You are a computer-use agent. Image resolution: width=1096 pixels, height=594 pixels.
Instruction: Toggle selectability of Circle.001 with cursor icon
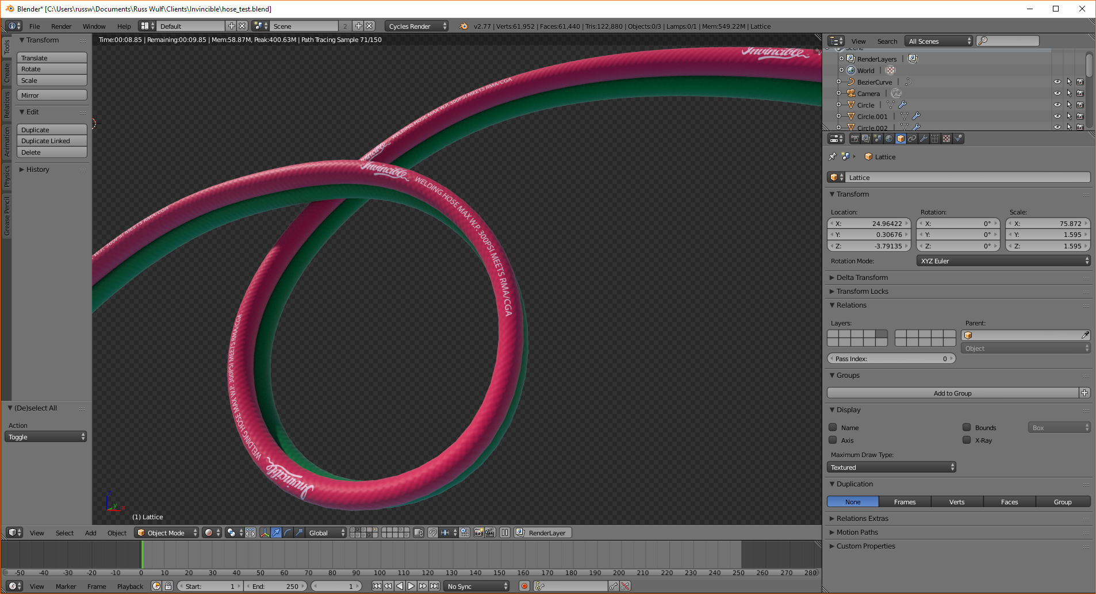(1069, 116)
